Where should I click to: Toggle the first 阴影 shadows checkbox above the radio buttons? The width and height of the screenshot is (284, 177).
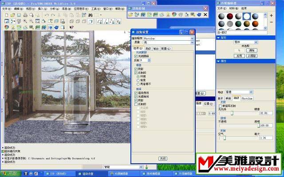(136, 69)
